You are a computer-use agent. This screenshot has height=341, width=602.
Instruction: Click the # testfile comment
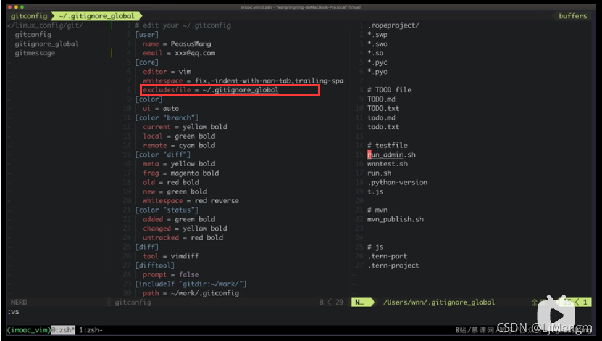(387, 146)
